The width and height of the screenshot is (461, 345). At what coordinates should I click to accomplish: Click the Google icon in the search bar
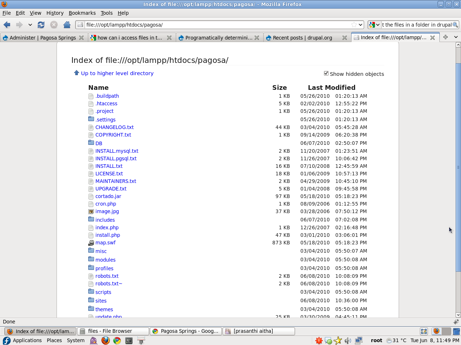coord(372,25)
